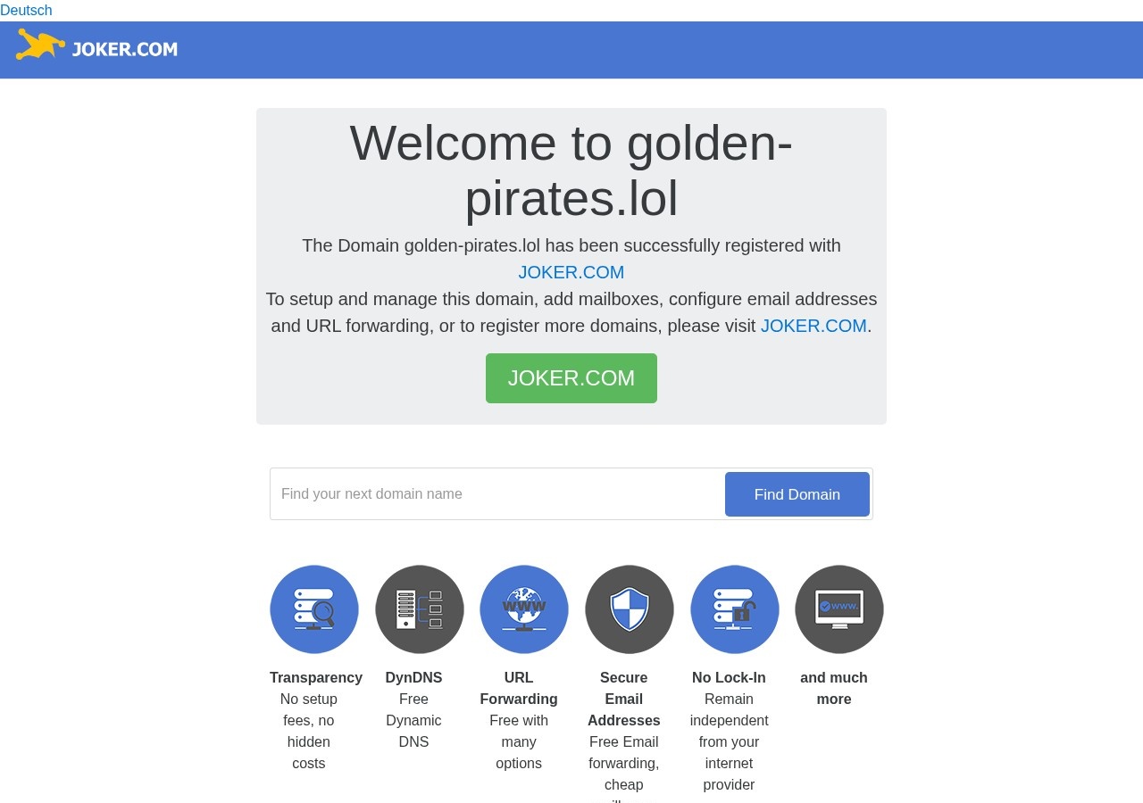Click the Joker.com jester logo
This screenshot has width=1143, height=803.
(96, 46)
